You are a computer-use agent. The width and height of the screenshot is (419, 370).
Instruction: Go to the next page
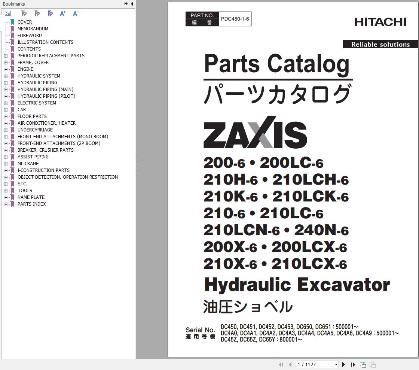pyautogui.click(x=344, y=364)
